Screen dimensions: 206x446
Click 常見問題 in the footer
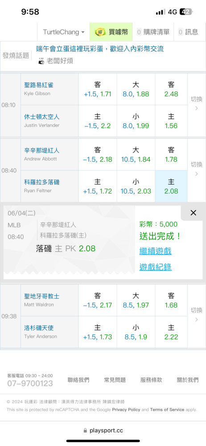[x=115, y=380]
